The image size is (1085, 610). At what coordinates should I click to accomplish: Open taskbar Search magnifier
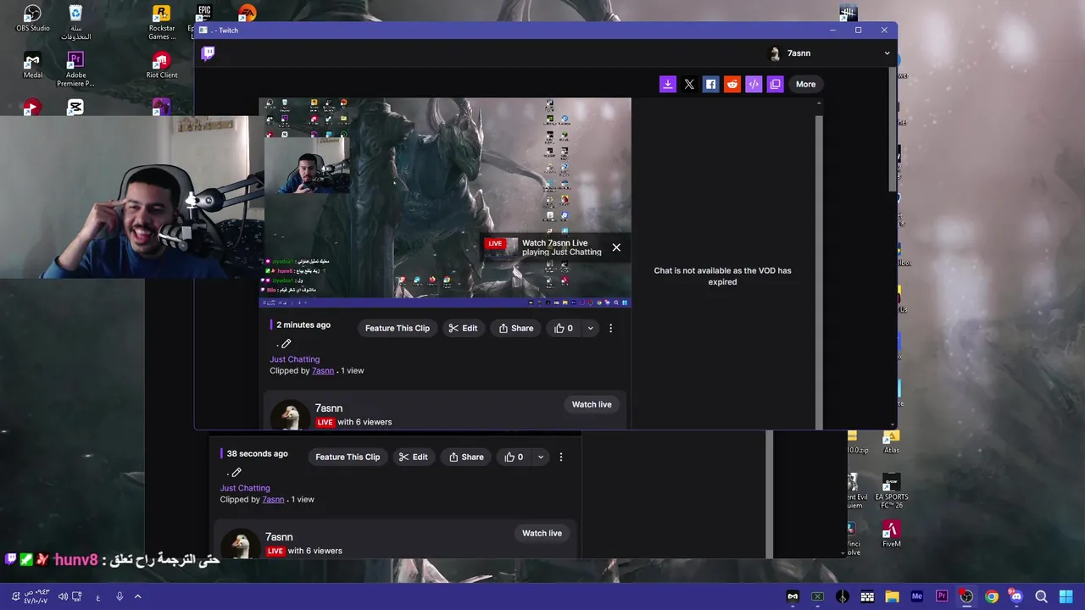tap(1041, 596)
